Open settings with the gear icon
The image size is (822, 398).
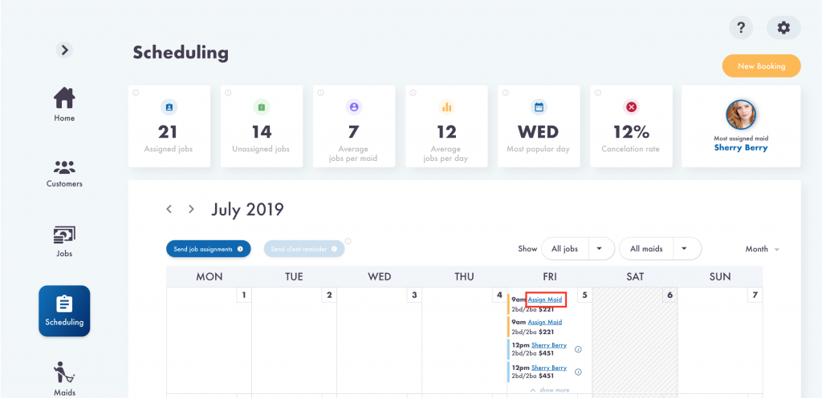(x=783, y=28)
